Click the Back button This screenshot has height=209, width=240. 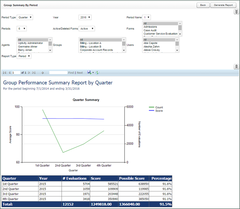203,5
